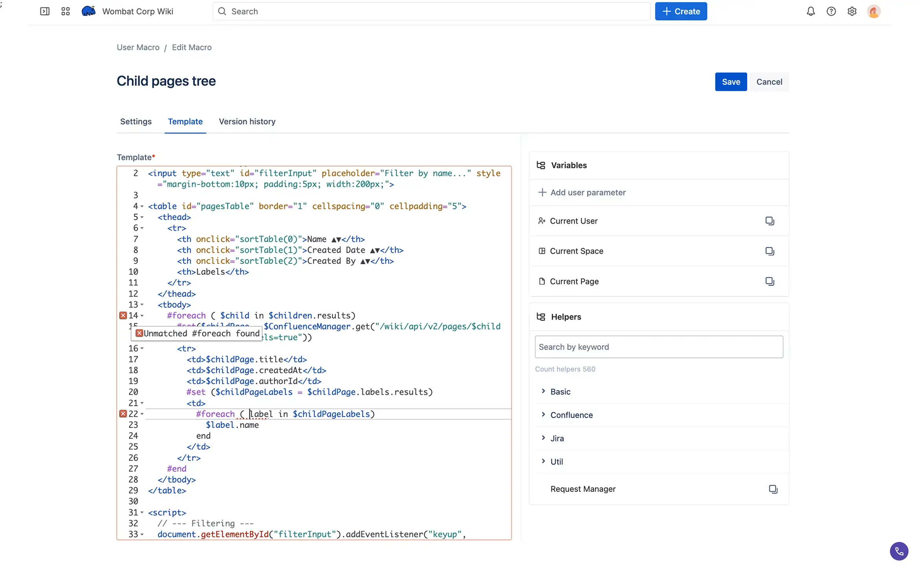Collapse the code fold on line 31
This screenshot has height=571, width=920.
(142, 513)
